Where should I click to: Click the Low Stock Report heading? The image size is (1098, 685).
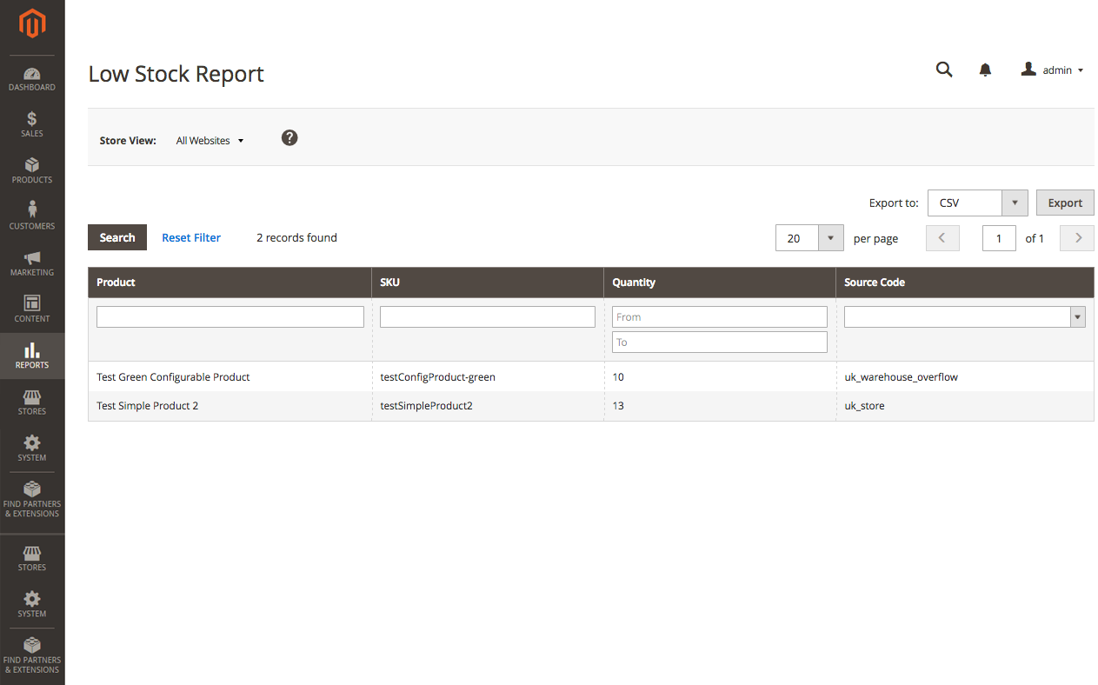coord(176,74)
